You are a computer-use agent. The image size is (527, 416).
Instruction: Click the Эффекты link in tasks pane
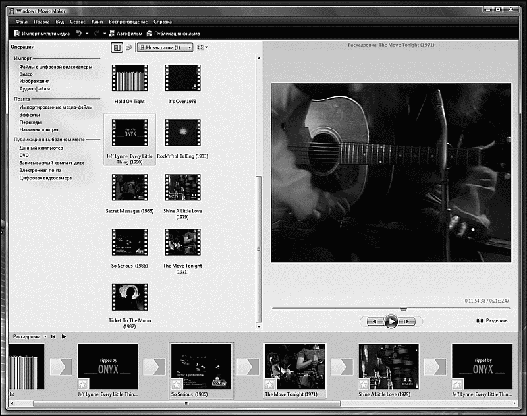point(30,114)
